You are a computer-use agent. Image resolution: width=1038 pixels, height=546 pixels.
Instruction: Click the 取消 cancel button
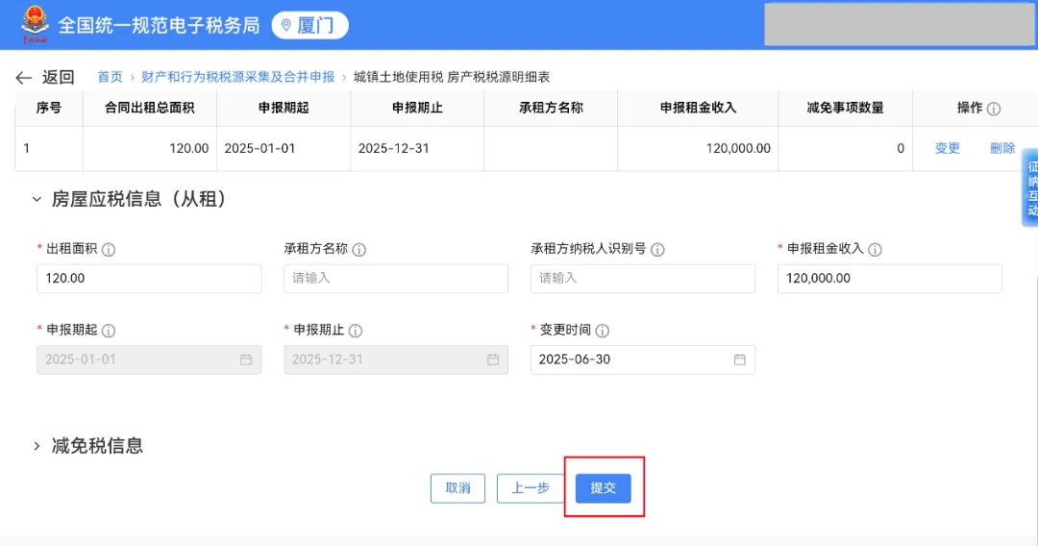tap(457, 488)
